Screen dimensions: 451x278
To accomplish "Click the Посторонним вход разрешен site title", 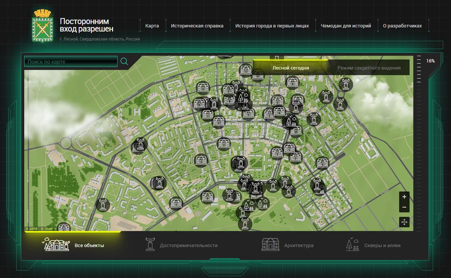I will (86, 25).
